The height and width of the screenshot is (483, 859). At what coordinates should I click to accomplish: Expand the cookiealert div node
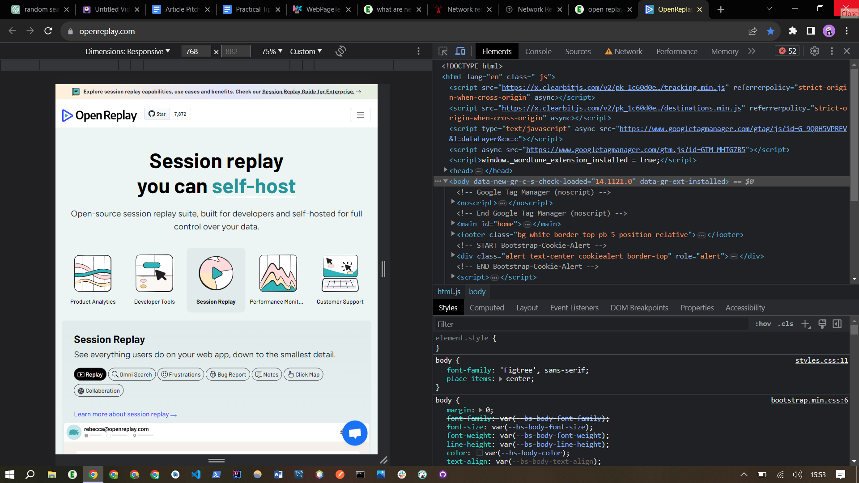pos(453,255)
